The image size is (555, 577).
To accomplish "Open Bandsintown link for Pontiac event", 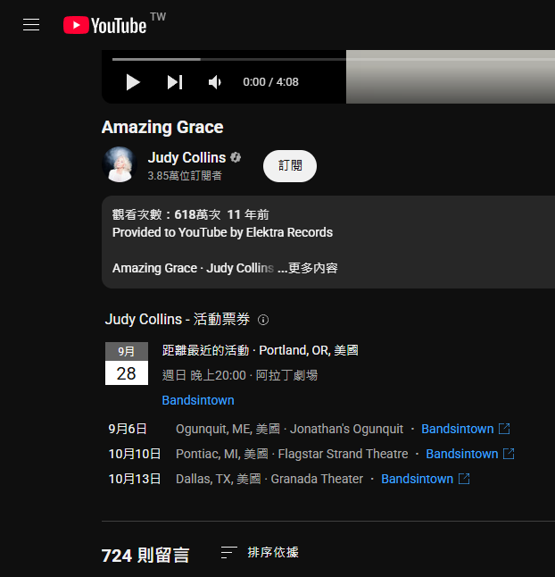I will pyautogui.click(x=461, y=454).
